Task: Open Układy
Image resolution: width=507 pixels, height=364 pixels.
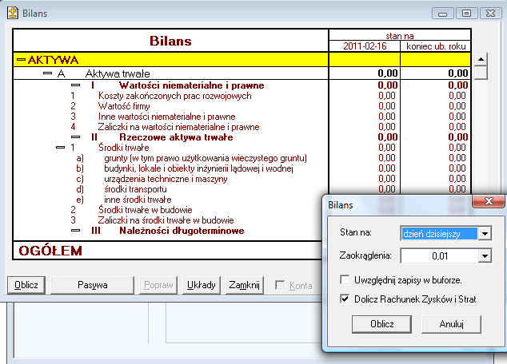Action: coord(201,285)
